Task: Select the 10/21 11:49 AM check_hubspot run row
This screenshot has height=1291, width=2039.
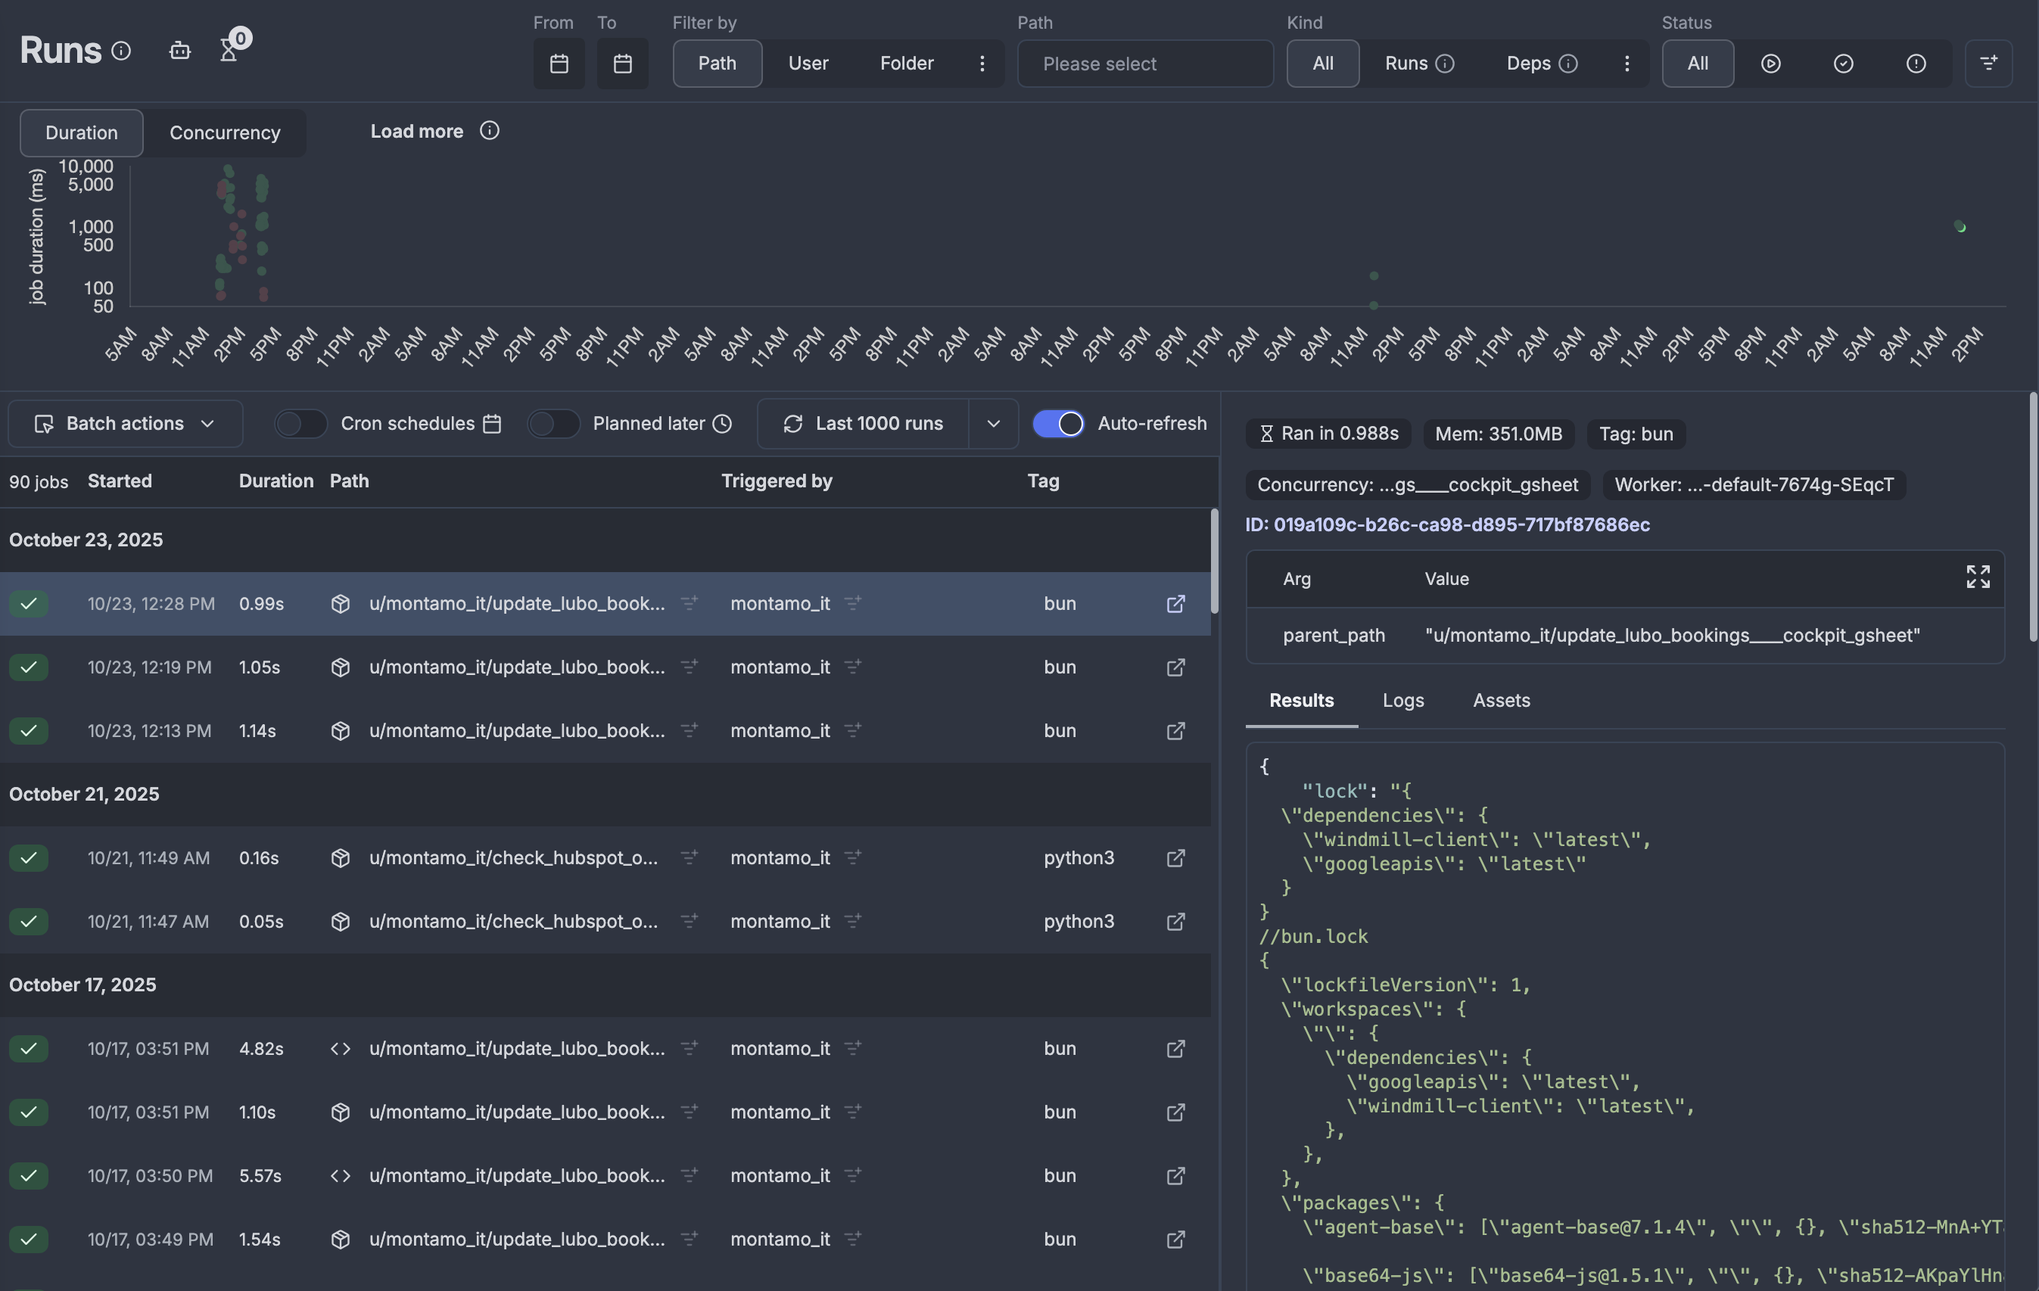Action: point(513,857)
